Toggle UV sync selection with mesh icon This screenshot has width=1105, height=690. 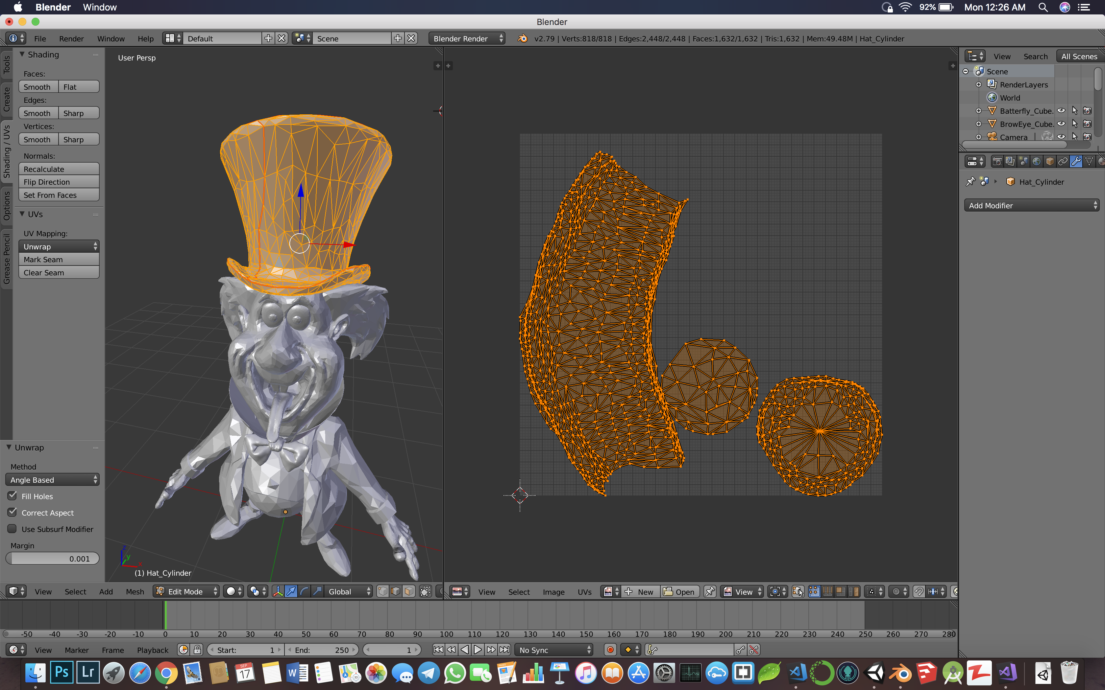(798, 592)
